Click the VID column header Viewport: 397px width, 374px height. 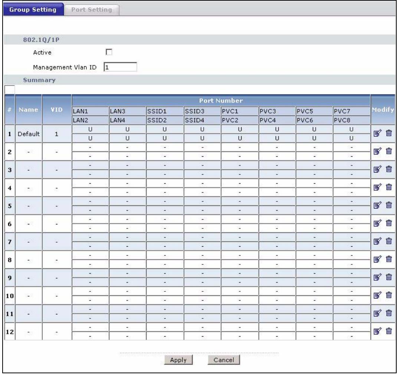[x=57, y=110]
